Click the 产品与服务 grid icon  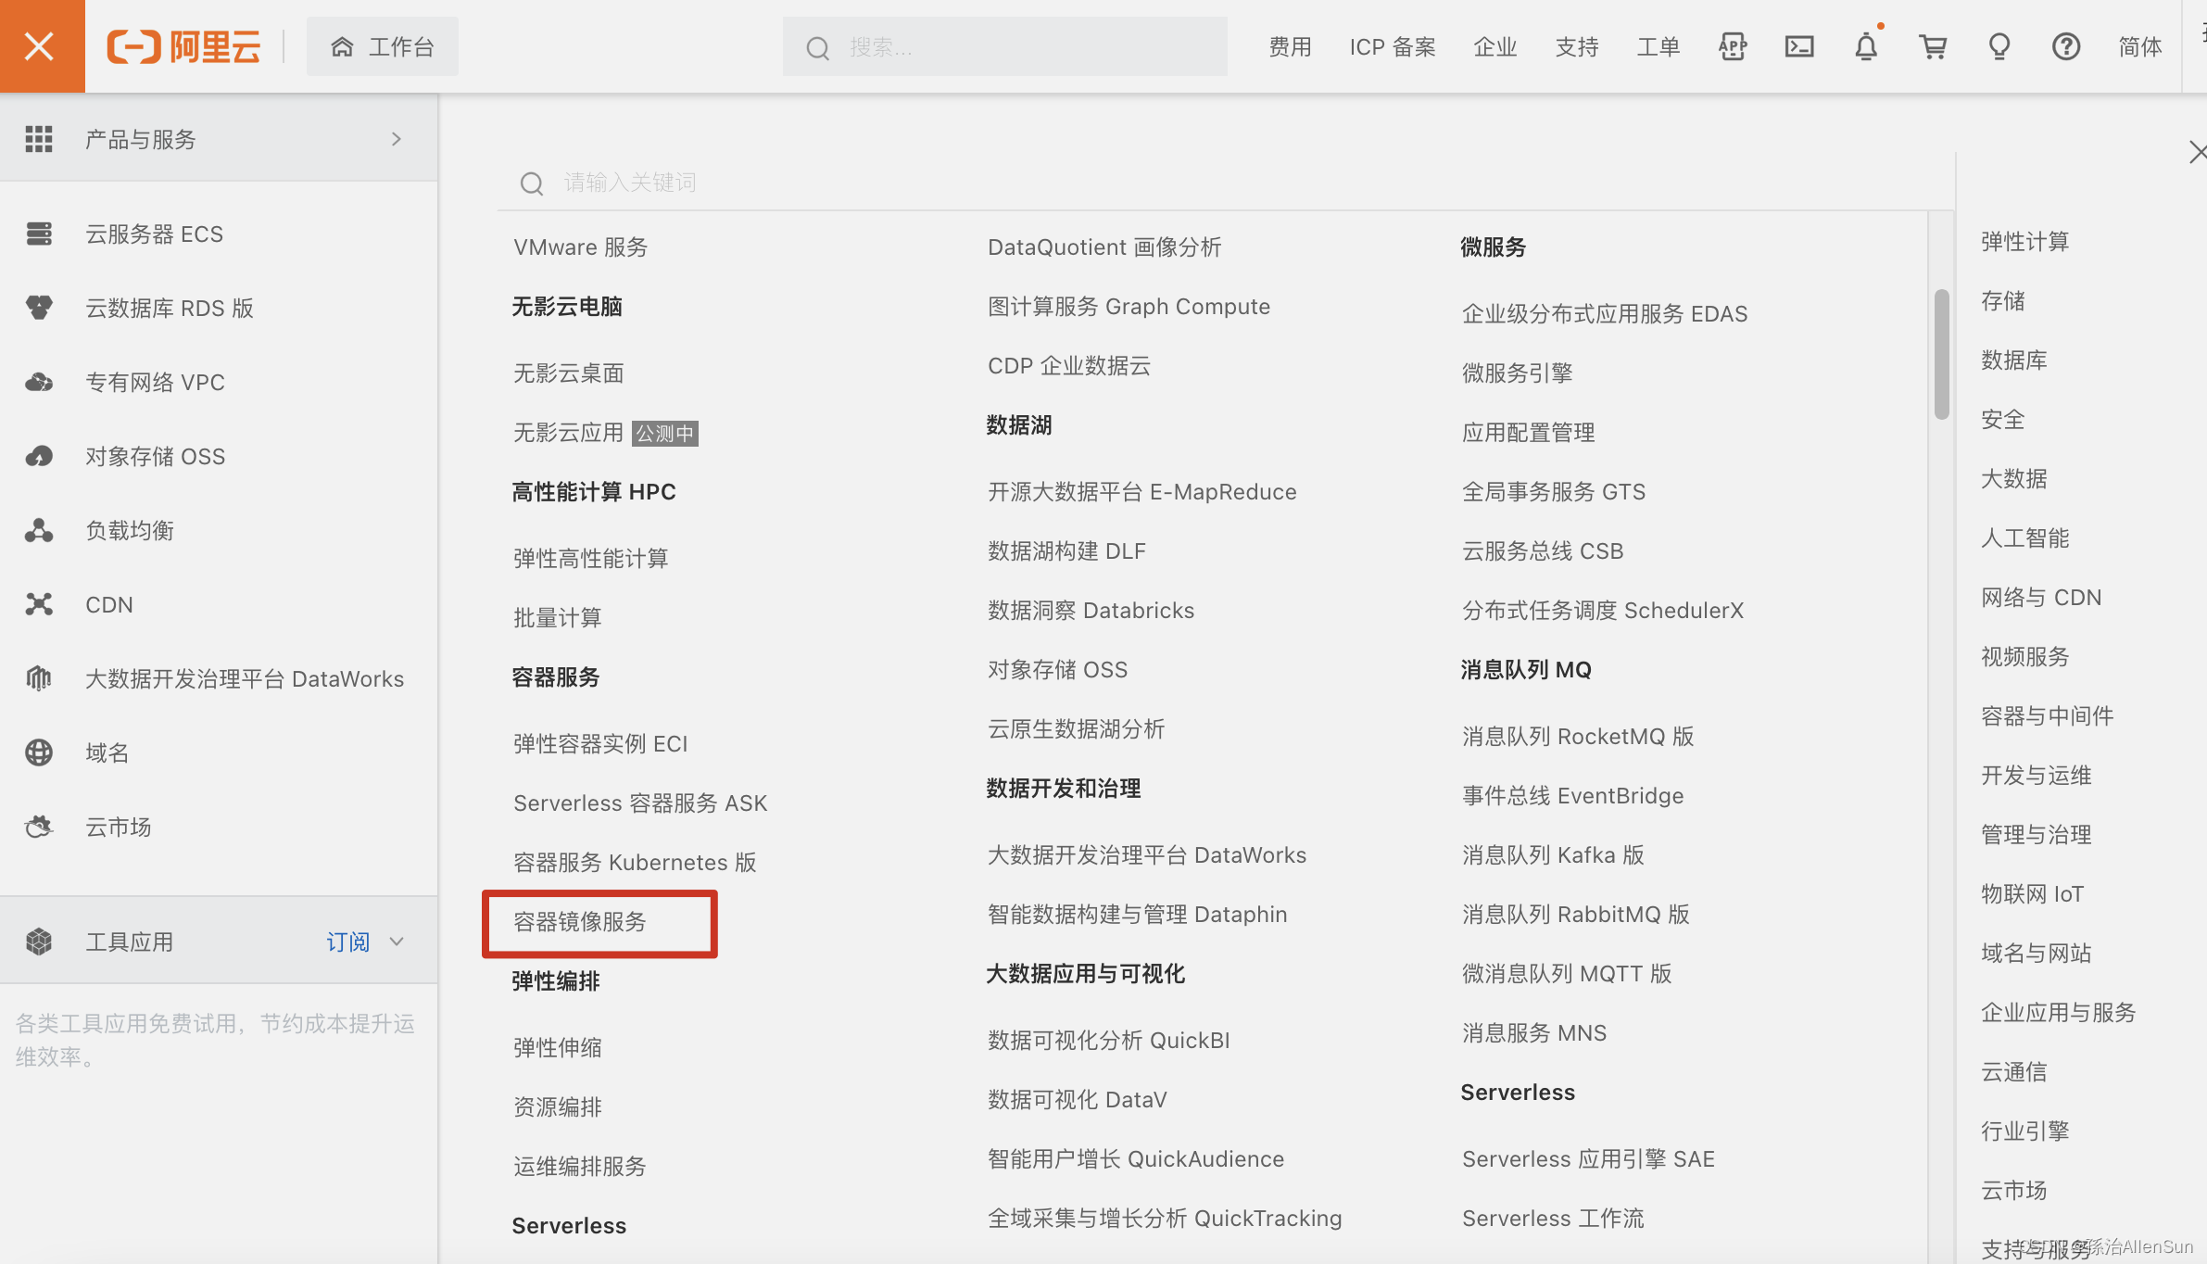click(x=39, y=139)
